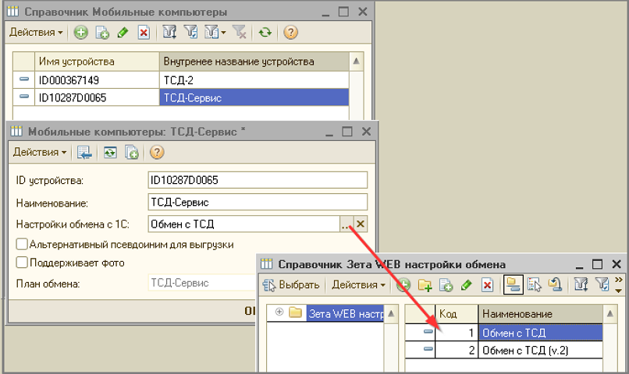
Task: Open Действия menu in Справочник Мобильные компьютеры
Action: [x=36, y=33]
